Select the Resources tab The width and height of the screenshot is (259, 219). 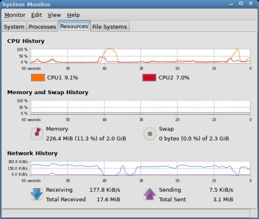tap(74, 26)
